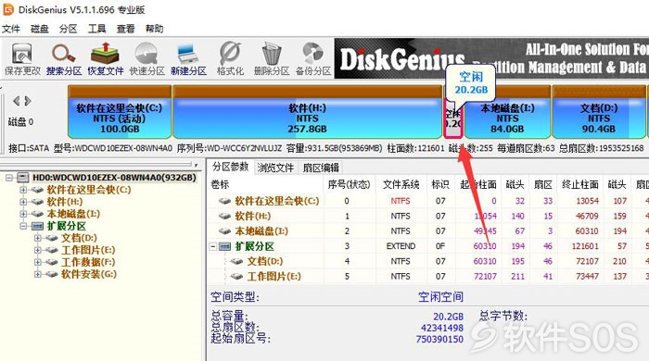Expand the 软件在这里会快(C:) tree node

pyautogui.click(x=23, y=190)
